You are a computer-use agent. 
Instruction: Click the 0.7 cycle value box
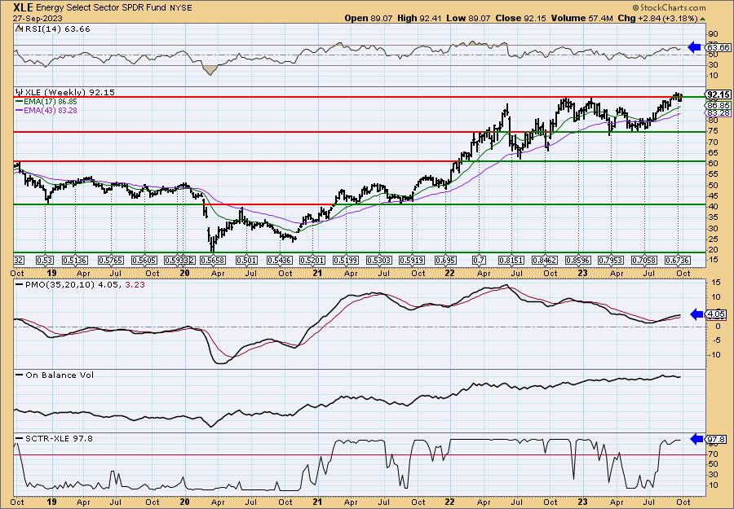(x=479, y=260)
